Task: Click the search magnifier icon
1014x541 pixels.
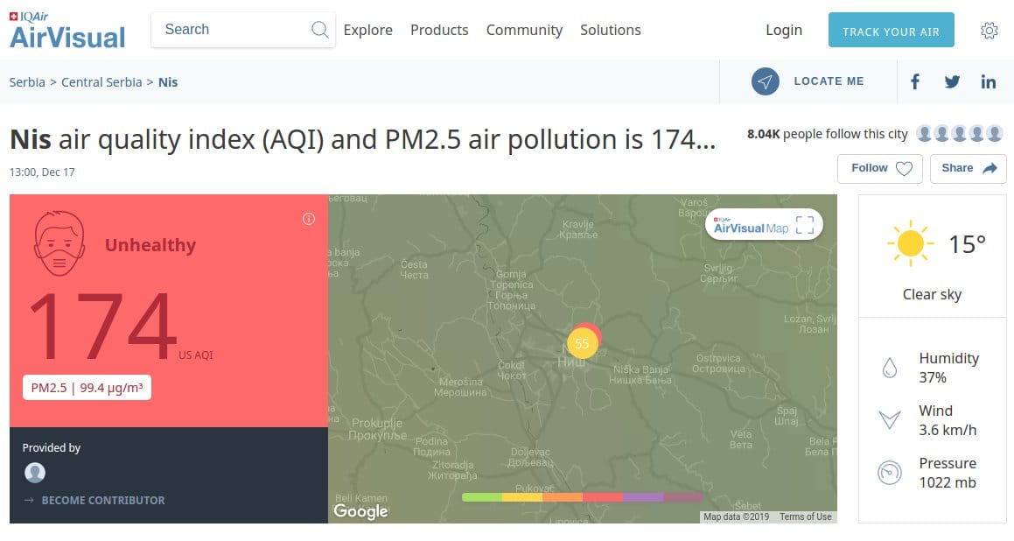Action: coord(320,30)
